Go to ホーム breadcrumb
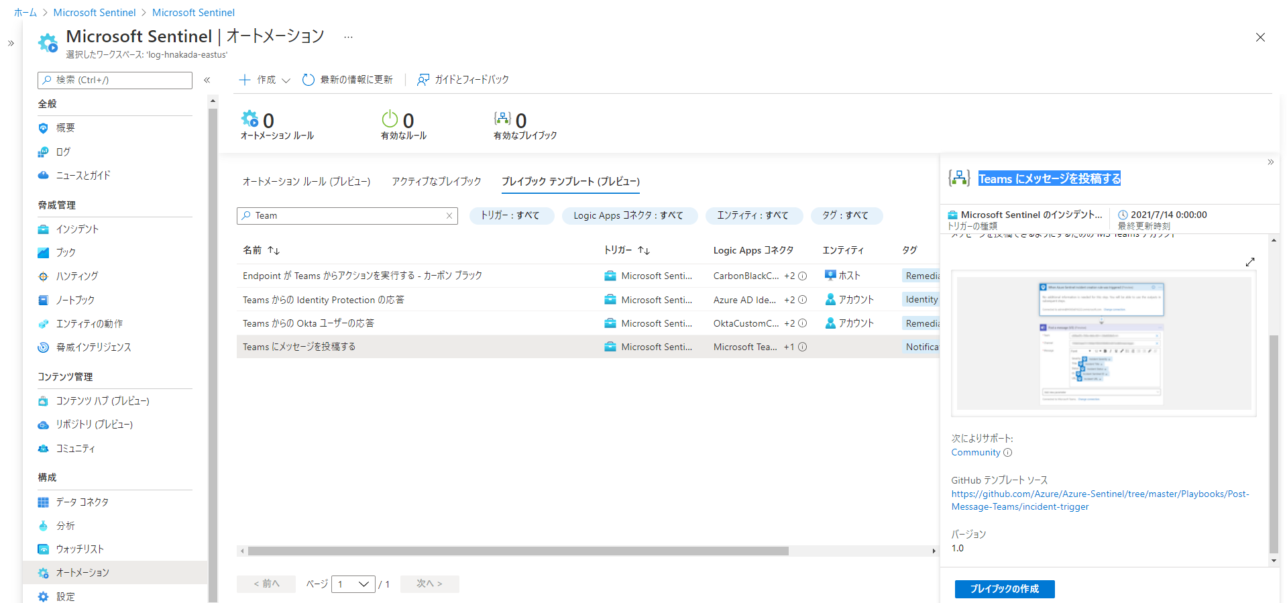Image resolution: width=1287 pixels, height=603 pixels. [25, 13]
